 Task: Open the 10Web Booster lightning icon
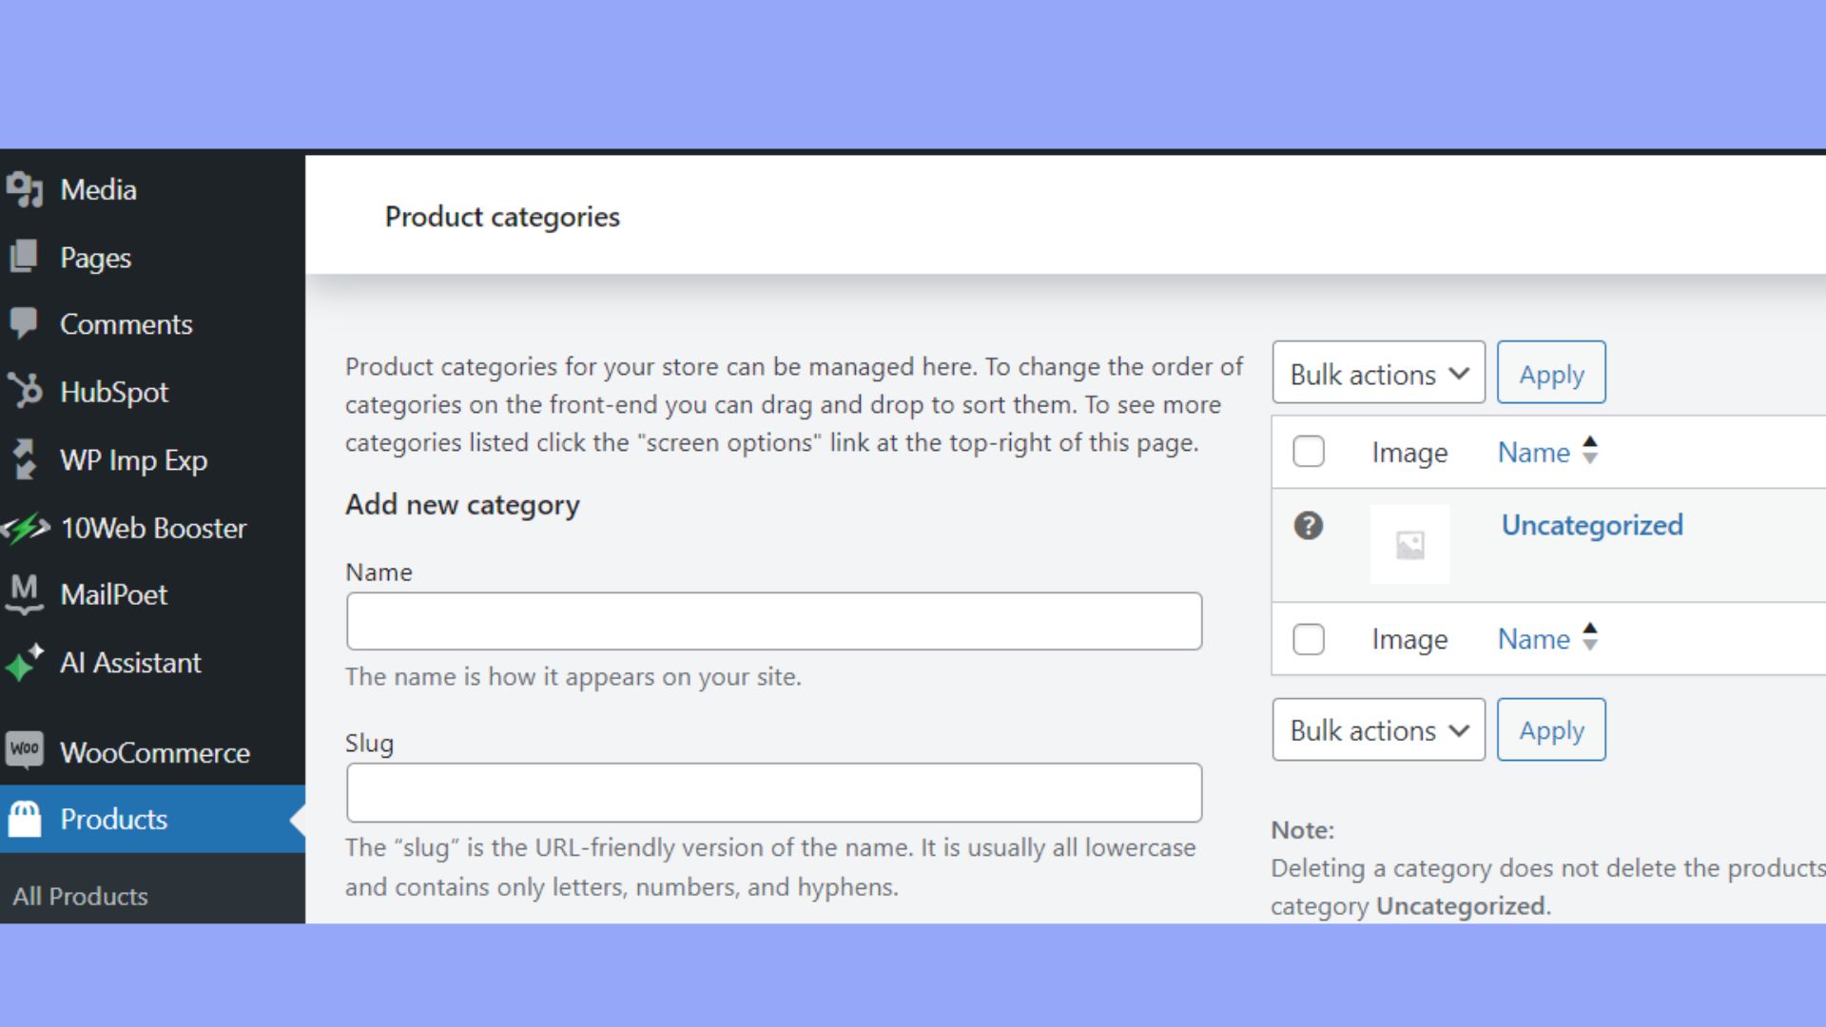coord(26,528)
